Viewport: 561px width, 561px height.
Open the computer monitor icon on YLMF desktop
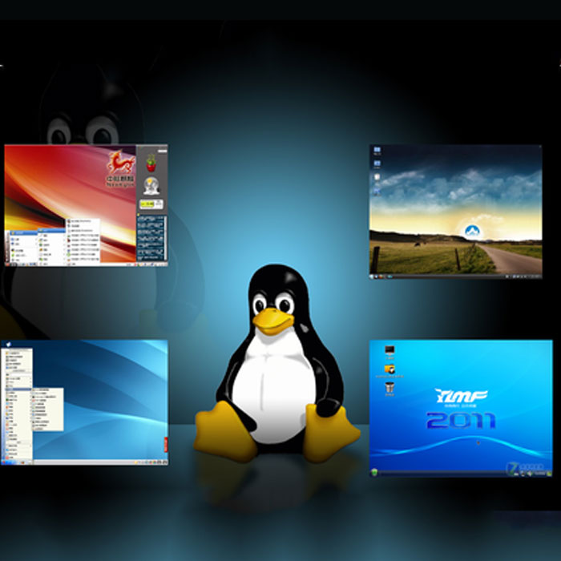pos(389,350)
